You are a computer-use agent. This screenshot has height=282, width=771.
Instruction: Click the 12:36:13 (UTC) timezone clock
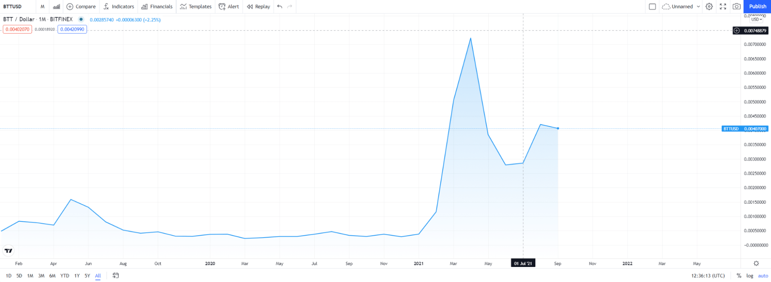[x=708, y=276]
